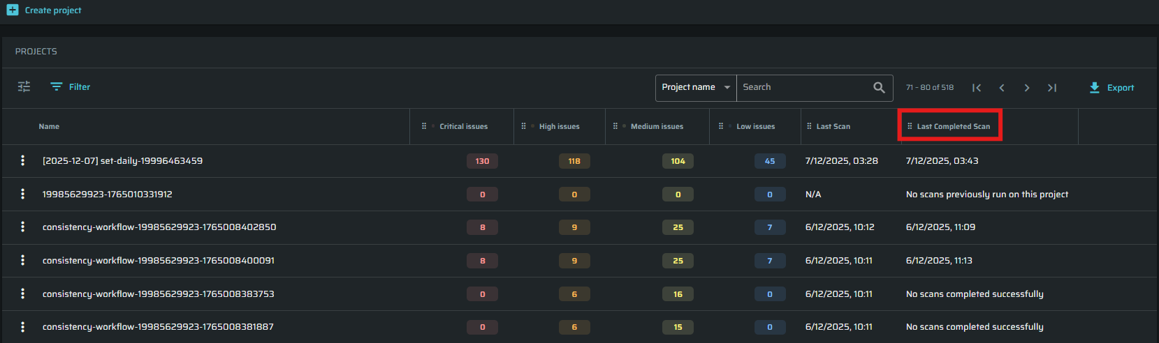The width and height of the screenshot is (1159, 343).
Task: Open row menu for consistency-workflow-19985629923-1765008402850
Action: [x=23, y=227]
